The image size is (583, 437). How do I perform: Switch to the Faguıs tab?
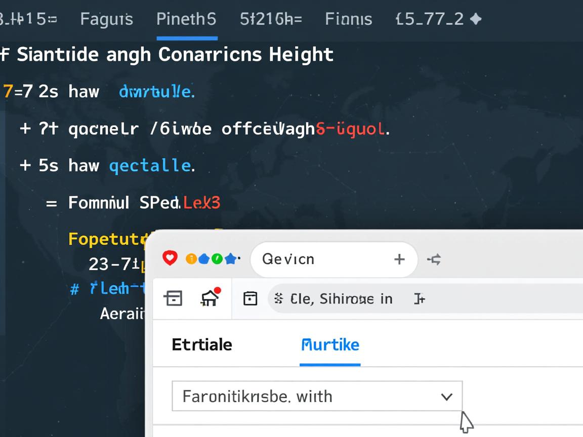(106, 19)
